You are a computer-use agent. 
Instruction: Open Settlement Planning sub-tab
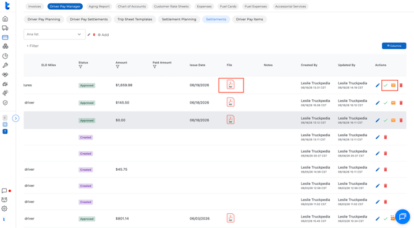pos(179,19)
